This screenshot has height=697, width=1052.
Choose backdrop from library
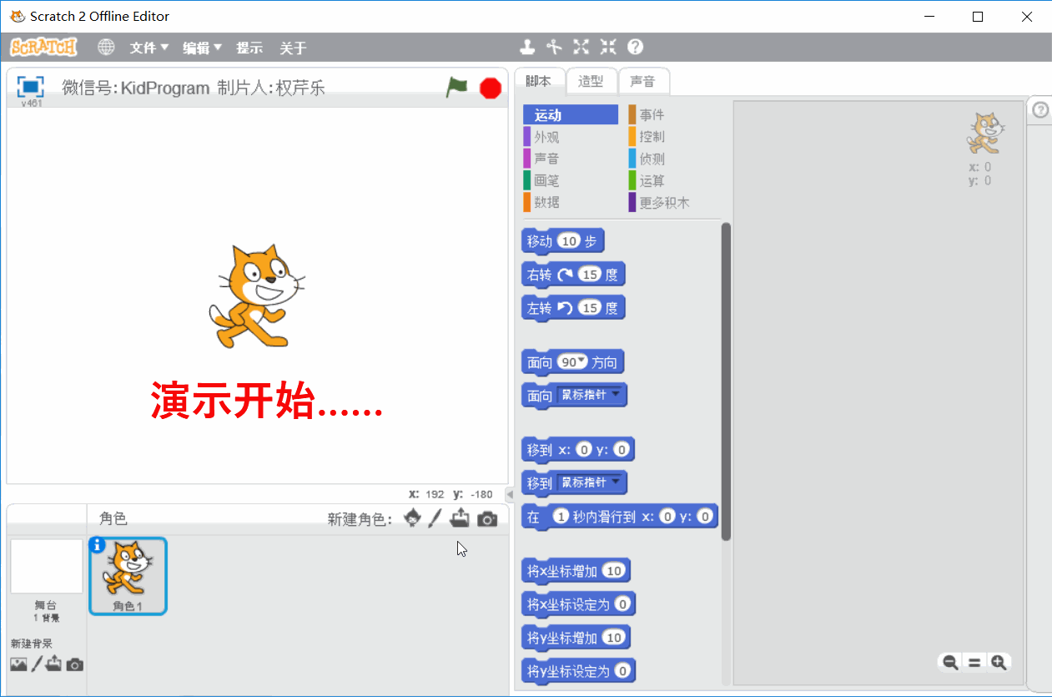point(18,664)
